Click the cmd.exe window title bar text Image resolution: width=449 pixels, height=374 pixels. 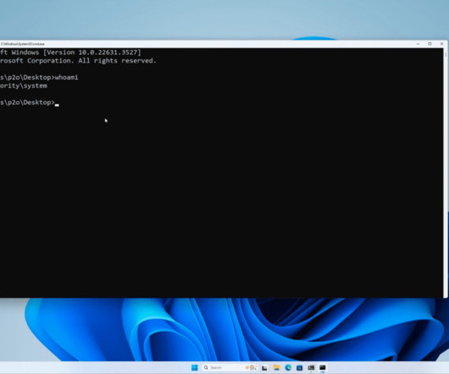pyautogui.click(x=23, y=44)
